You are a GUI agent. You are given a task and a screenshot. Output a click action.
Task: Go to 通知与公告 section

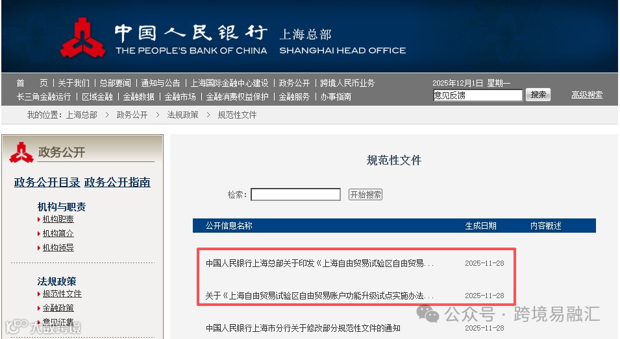click(160, 83)
